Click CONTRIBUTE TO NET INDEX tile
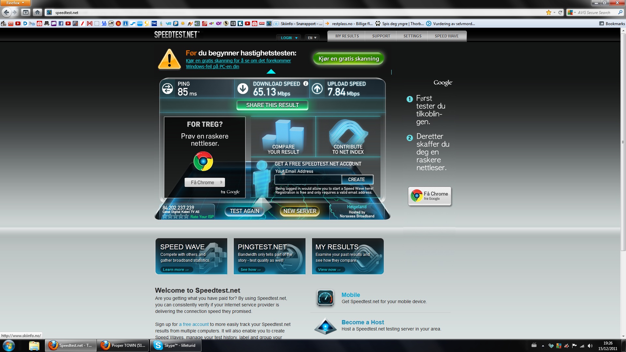The image size is (626, 352). tap(348, 137)
